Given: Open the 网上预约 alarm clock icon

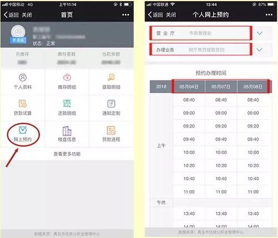Looking at the screenshot, I should click(23, 130).
